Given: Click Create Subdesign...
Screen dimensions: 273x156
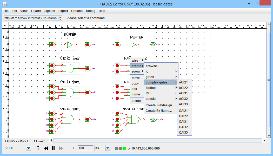Looking at the screenshot, I should (161, 105).
